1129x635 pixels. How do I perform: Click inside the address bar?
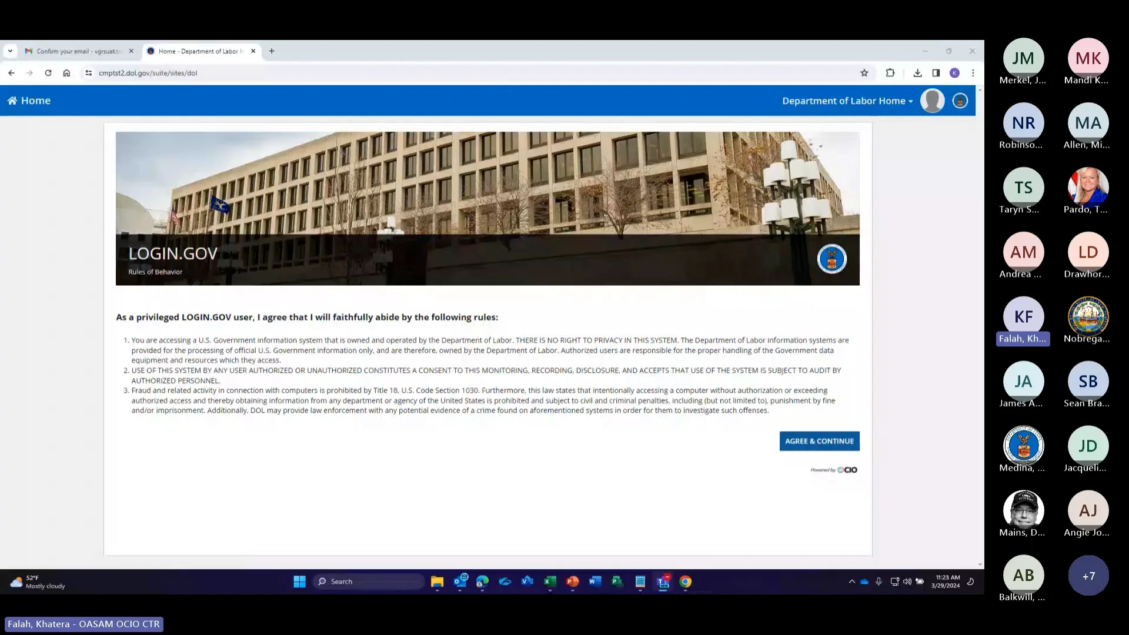(235, 73)
